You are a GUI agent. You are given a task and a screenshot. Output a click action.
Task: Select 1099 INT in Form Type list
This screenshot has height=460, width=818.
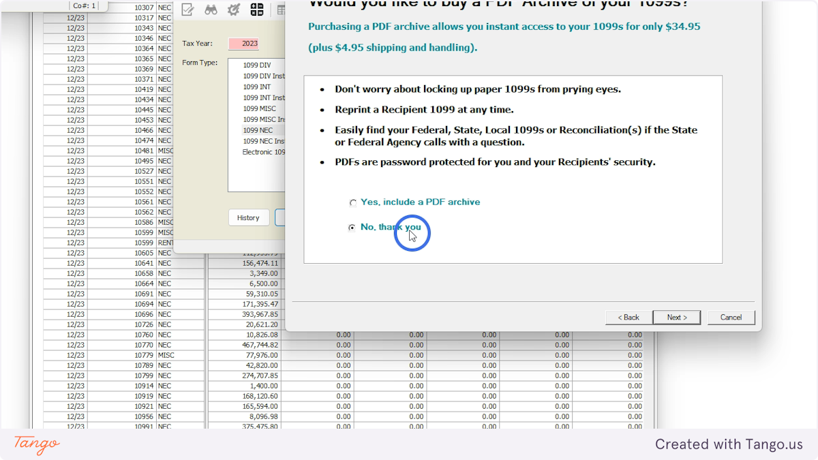point(257,87)
